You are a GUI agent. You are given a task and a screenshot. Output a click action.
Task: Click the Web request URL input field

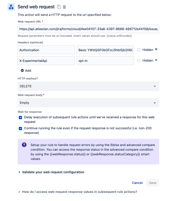pos(88,29)
